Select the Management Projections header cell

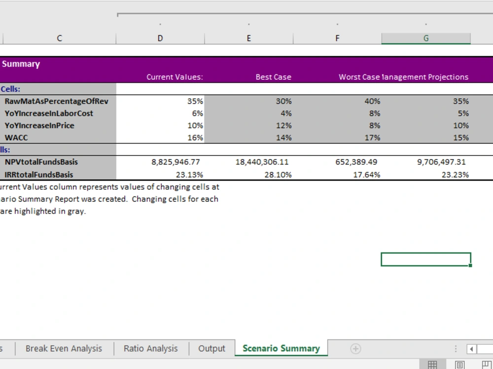[426, 77]
